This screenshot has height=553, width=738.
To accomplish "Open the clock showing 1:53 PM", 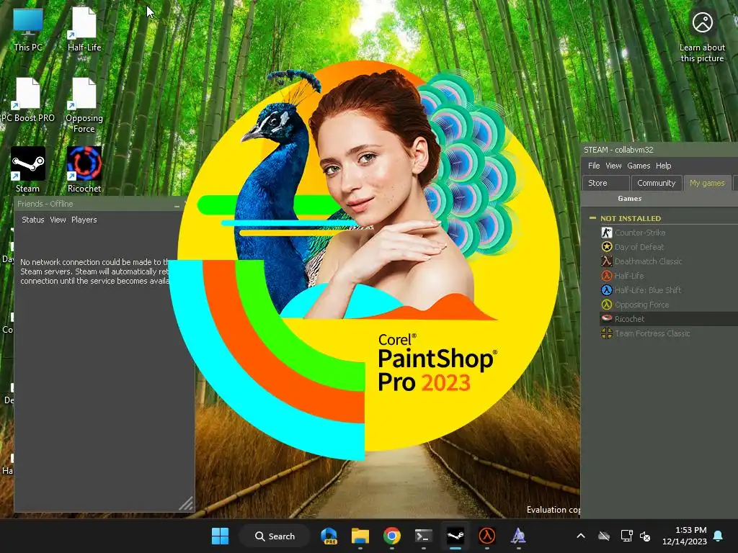I will pos(685,536).
